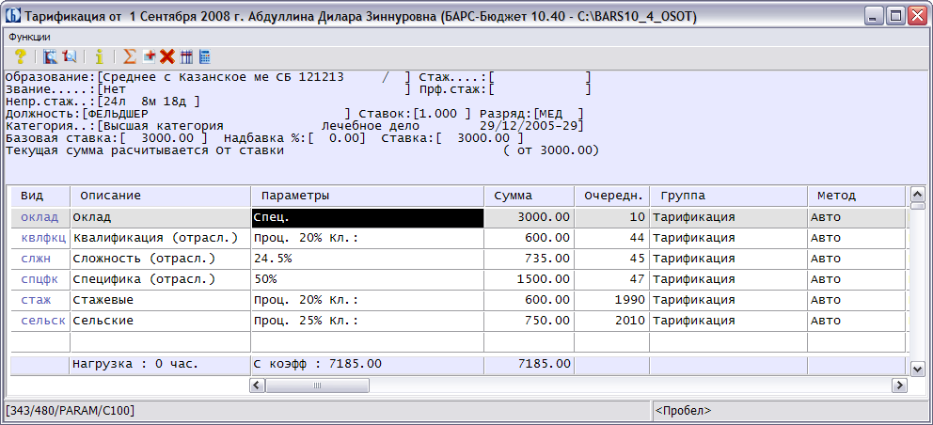
Task: Click the application icon in title bar
Action: pyautogui.click(x=15, y=17)
